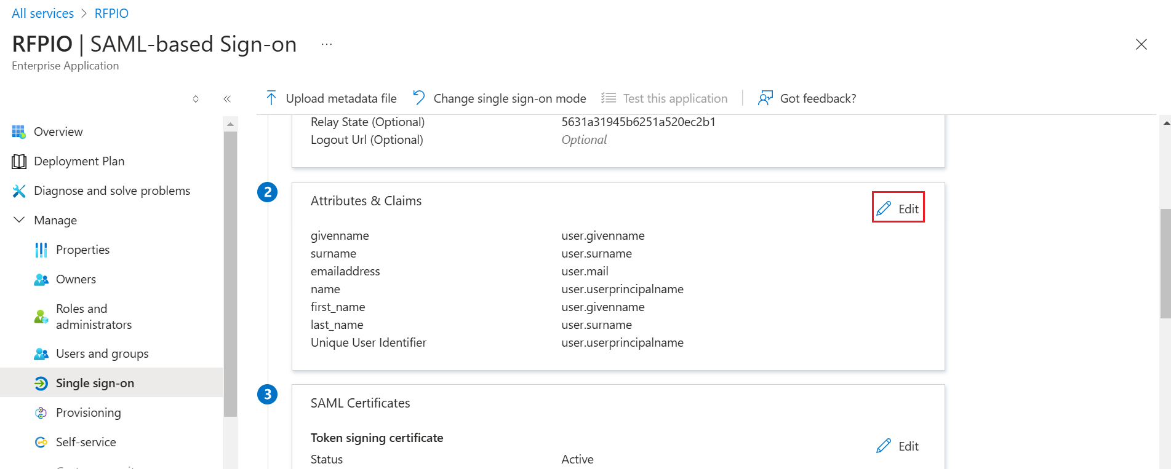
Task: Click the pencil icon in Attributes & Claims
Action: coord(884,208)
